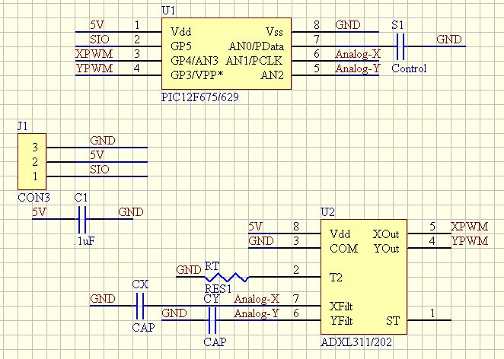Click the CX capacitor symbol
Screen dimensions: 504x359
140,306
